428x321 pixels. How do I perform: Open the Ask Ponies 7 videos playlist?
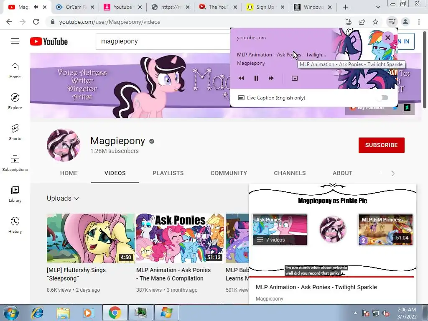point(280,229)
